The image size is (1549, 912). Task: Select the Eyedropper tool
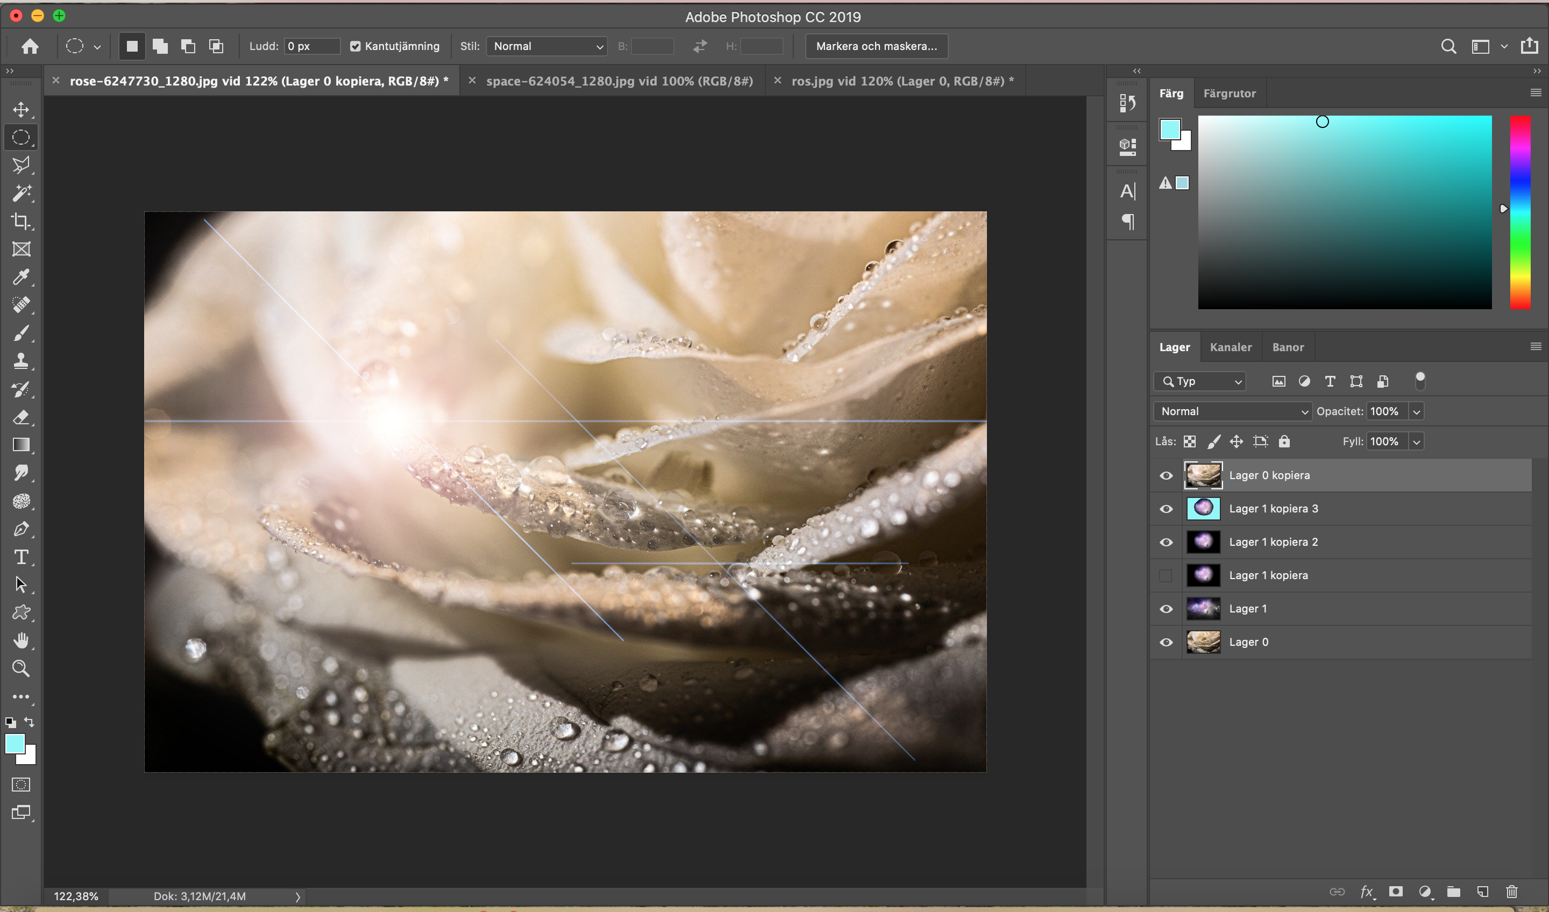click(21, 277)
